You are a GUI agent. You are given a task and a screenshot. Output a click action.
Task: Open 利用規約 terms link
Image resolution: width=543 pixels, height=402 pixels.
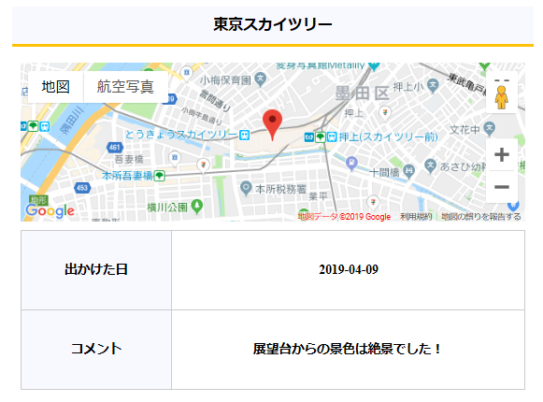pyautogui.click(x=416, y=217)
